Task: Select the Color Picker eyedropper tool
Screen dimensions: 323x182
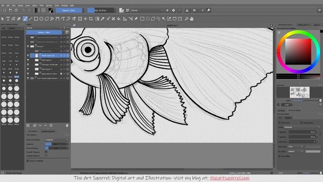Action: click(102, 19)
